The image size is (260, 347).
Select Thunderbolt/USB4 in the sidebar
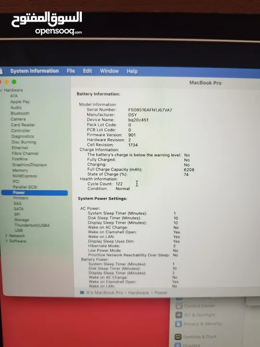(32, 225)
